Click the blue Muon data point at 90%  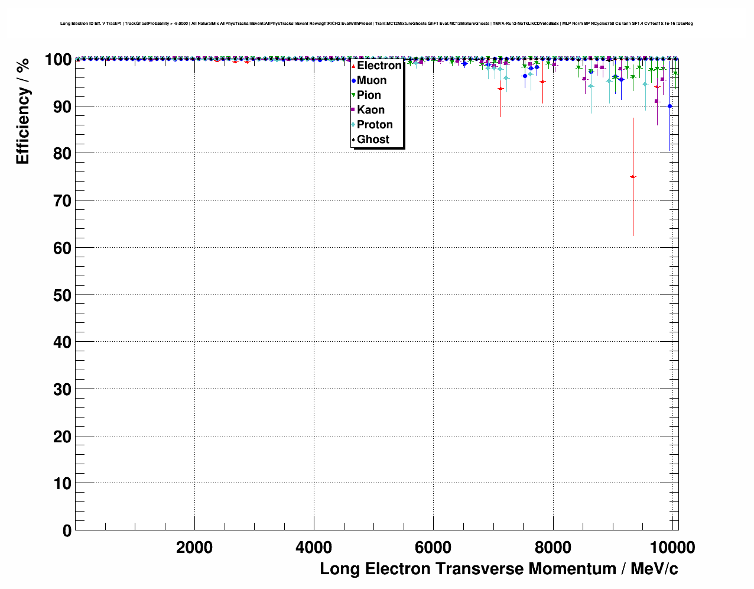[x=669, y=106]
